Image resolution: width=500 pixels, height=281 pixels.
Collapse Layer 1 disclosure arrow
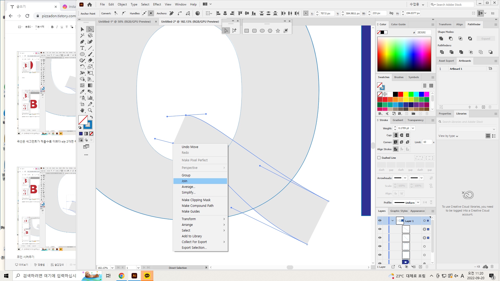[392, 221]
